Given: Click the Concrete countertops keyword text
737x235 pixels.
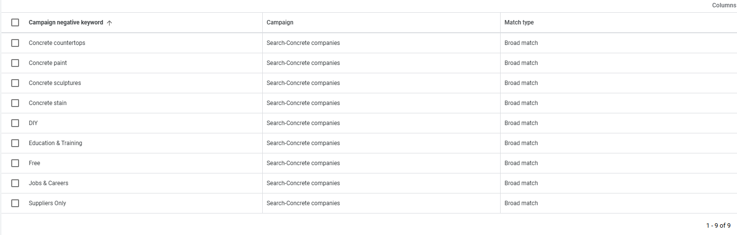Looking at the screenshot, I should pos(57,43).
